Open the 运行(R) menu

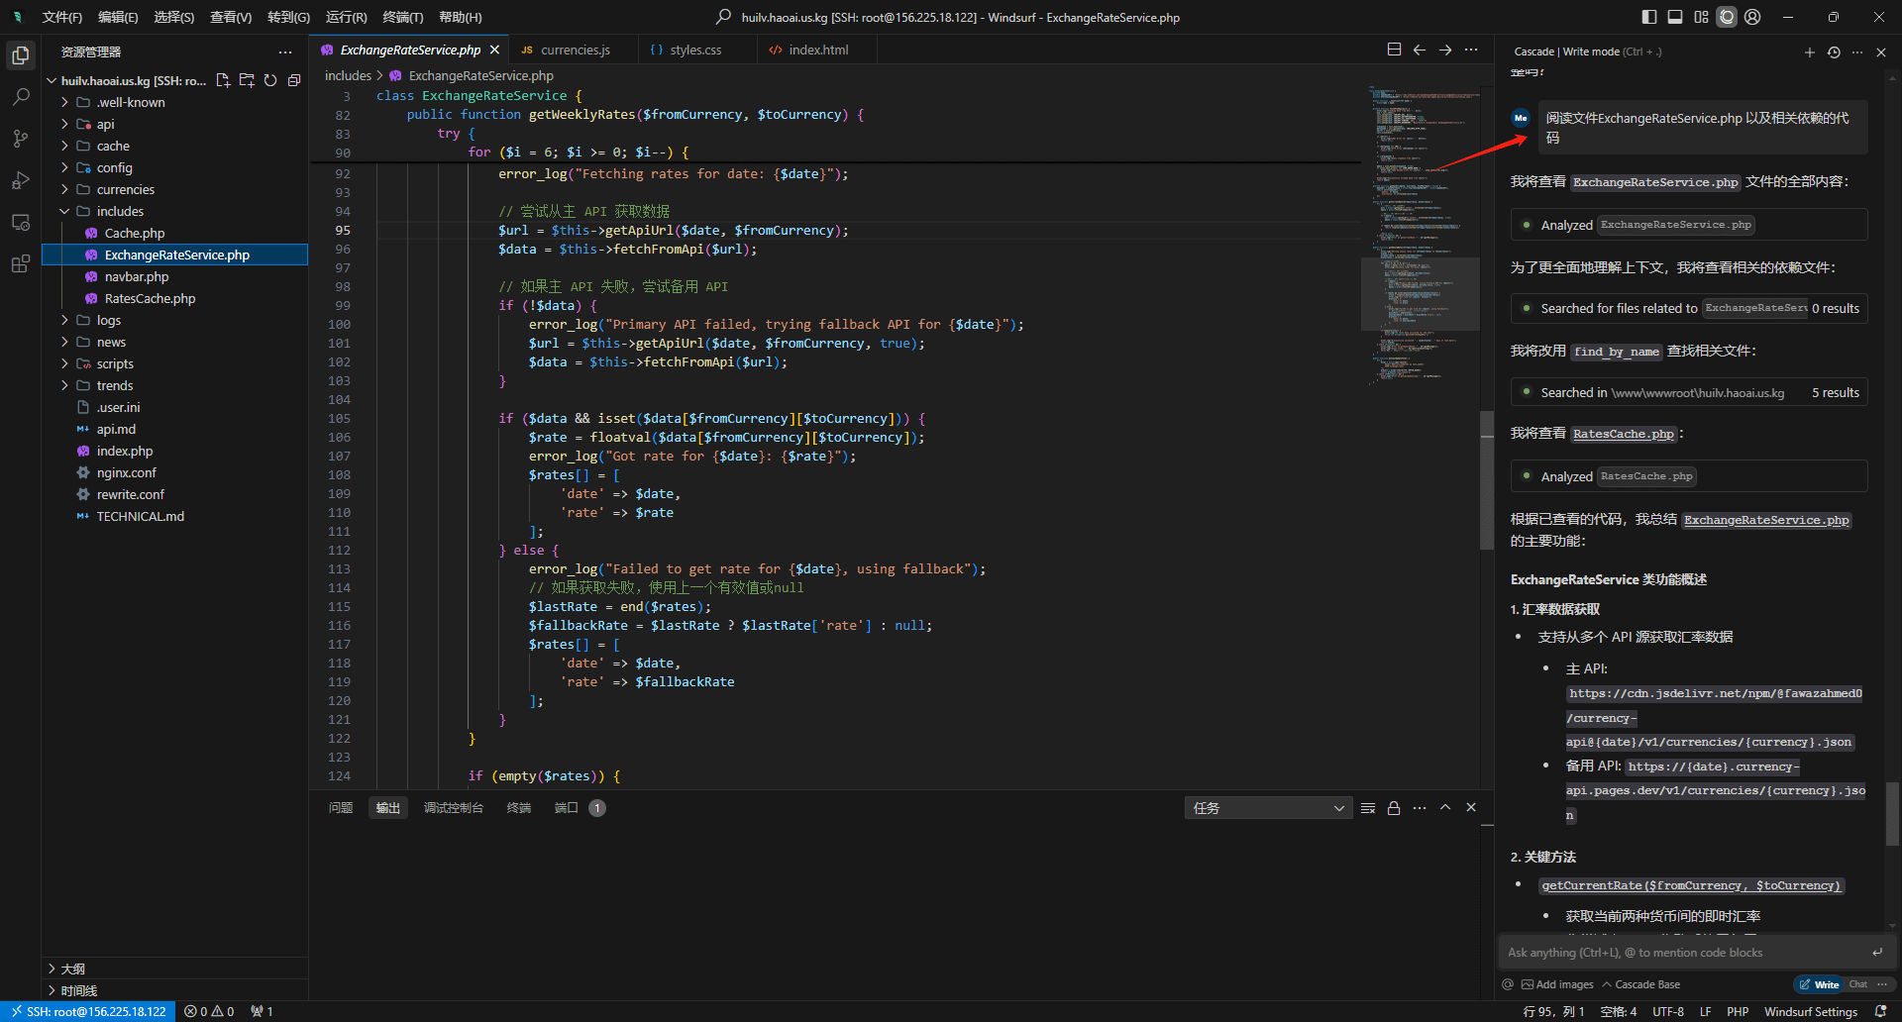pyautogui.click(x=346, y=17)
